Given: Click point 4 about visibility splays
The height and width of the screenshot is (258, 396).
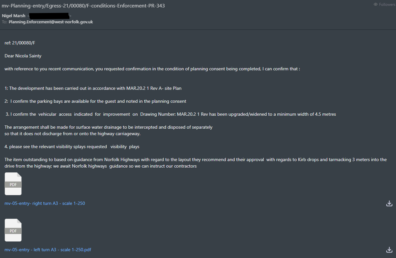Looking at the screenshot, I should pos(72,147).
